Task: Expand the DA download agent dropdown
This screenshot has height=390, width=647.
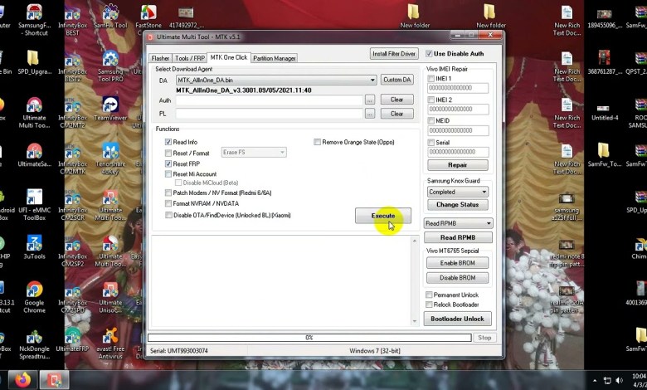Action: (x=372, y=80)
